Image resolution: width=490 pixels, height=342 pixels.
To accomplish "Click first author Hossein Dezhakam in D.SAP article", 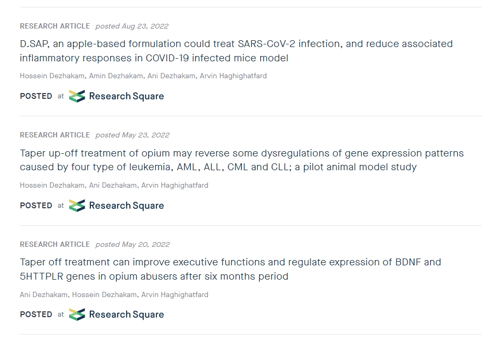I will 52,76.
